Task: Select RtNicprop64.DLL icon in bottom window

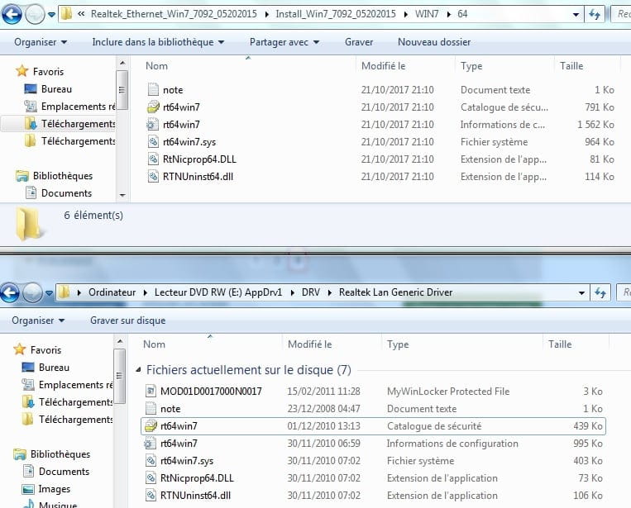Action: coord(151,477)
